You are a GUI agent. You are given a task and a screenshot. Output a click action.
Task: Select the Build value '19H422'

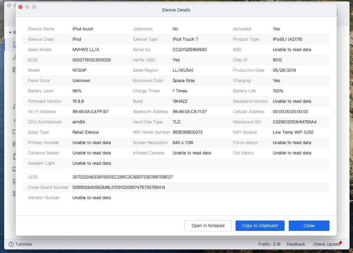coord(180,101)
